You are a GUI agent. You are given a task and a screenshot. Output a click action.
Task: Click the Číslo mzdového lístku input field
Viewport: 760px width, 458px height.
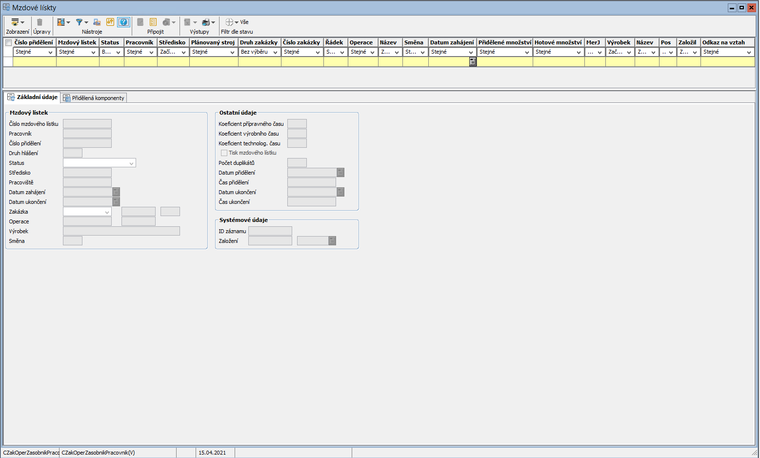87,124
